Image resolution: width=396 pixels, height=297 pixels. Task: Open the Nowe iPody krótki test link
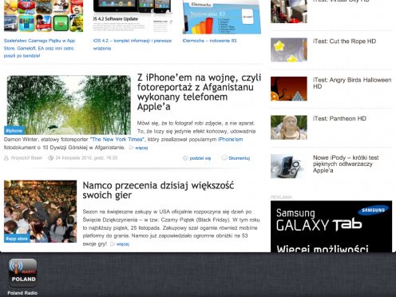click(346, 164)
